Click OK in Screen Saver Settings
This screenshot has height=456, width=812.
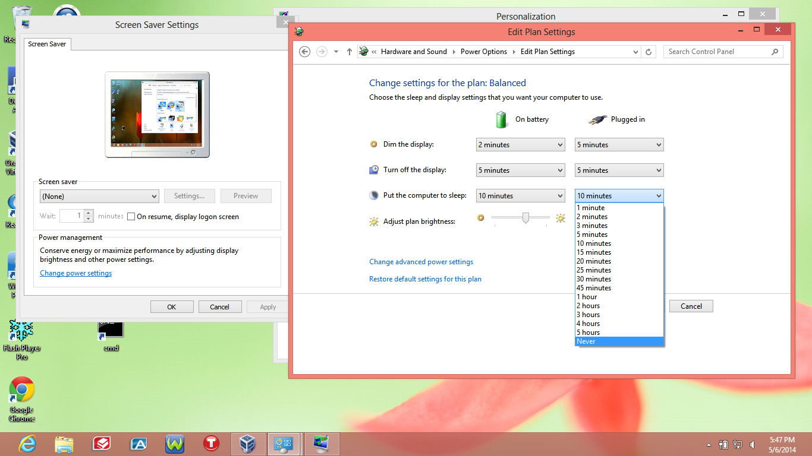coord(172,307)
